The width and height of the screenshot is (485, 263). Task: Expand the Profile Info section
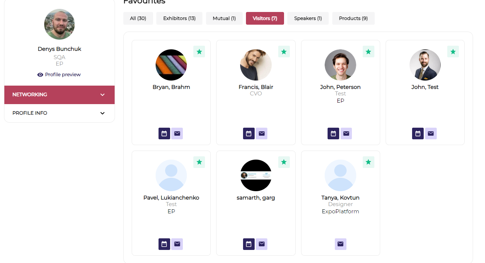[x=103, y=113]
